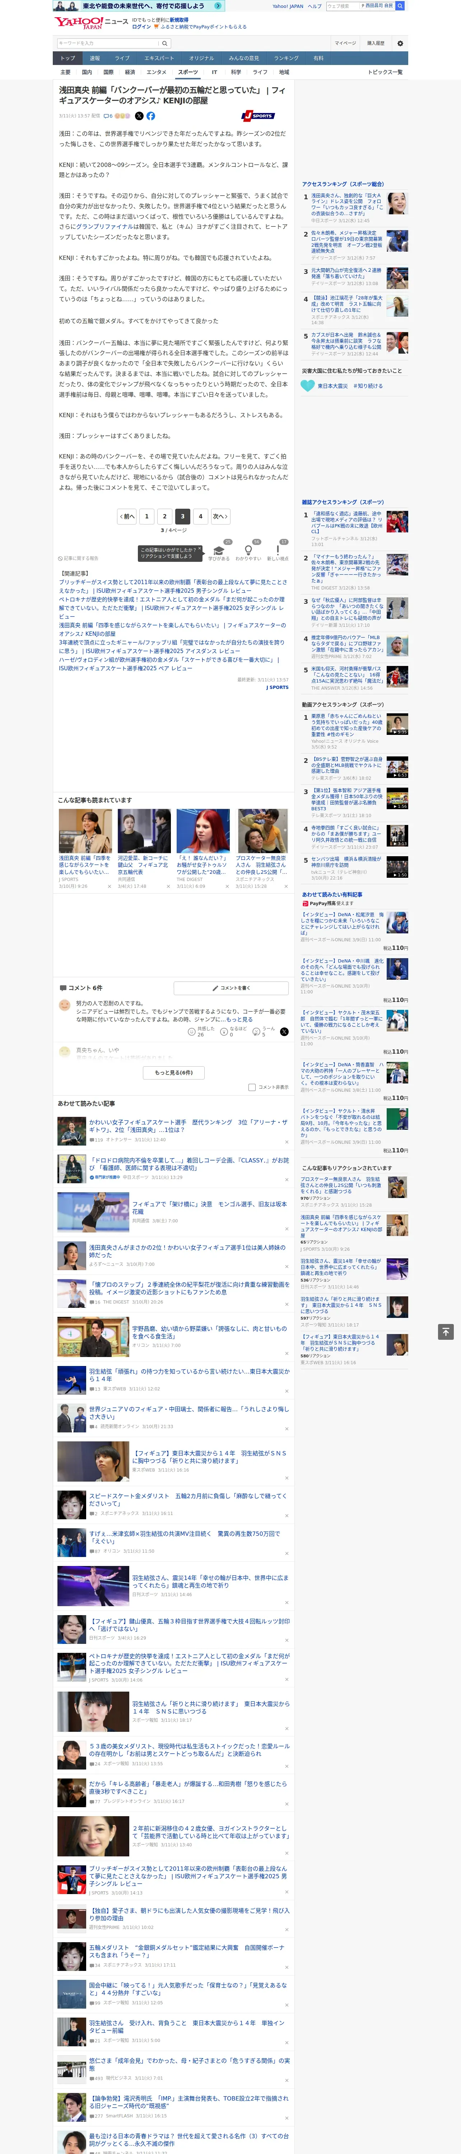Go to article page 1
The image size is (461, 2154).
[146, 516]
